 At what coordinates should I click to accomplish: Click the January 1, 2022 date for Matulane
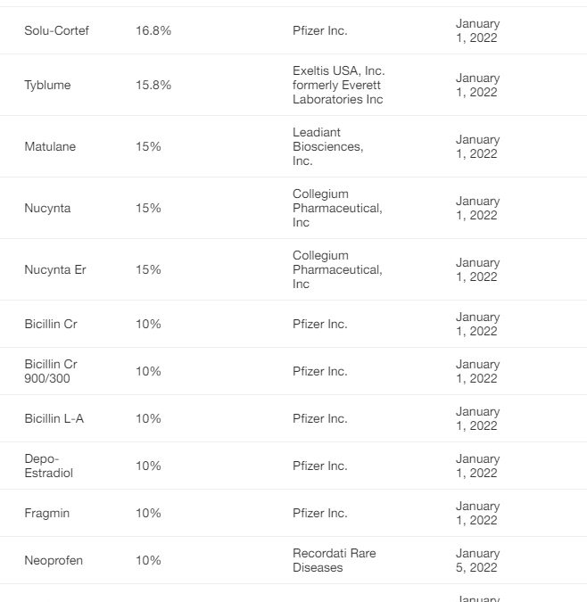click(x=477, y=147)
